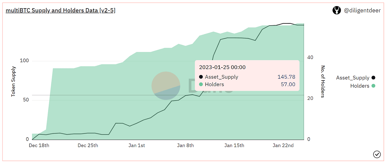The image size is (387, 164).
Task: Click the black Asset_Supply legend swatch
Action: 373,78
